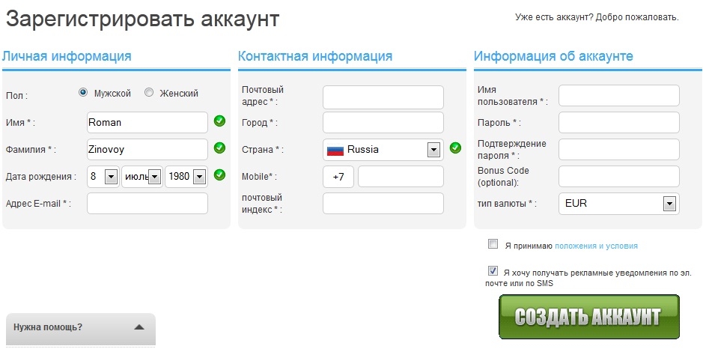Click the Russian flag icon
703x355 pixels.
click(335, 150)
